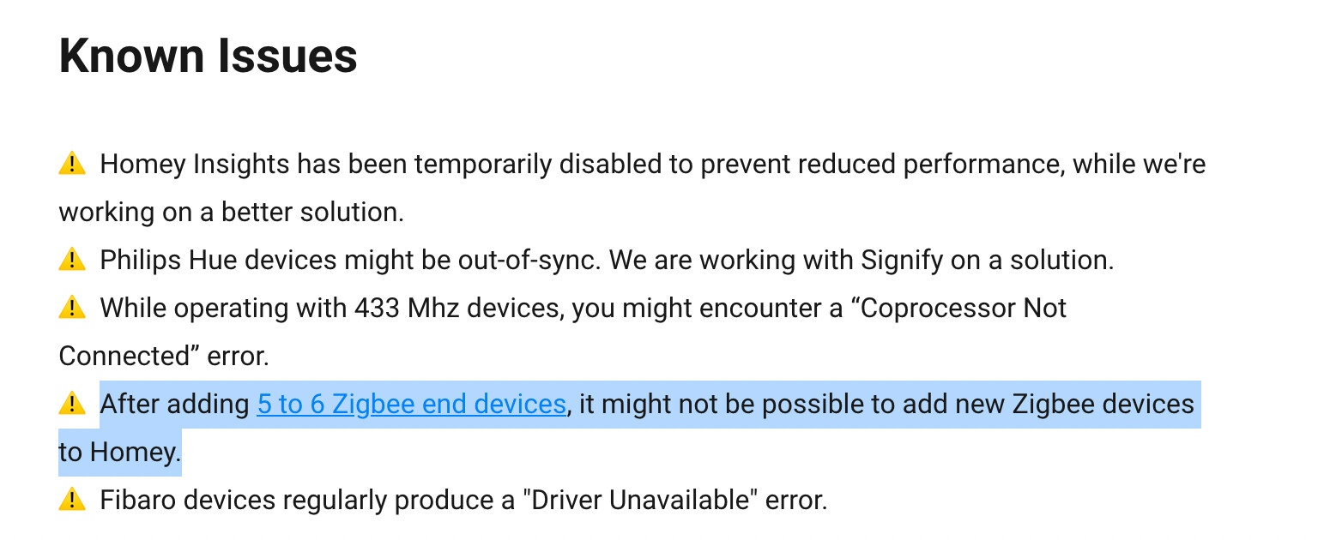Screen dimensions: 1318x540
Task: Click the "working on a better solution." line
Action: tap(231, 212)
